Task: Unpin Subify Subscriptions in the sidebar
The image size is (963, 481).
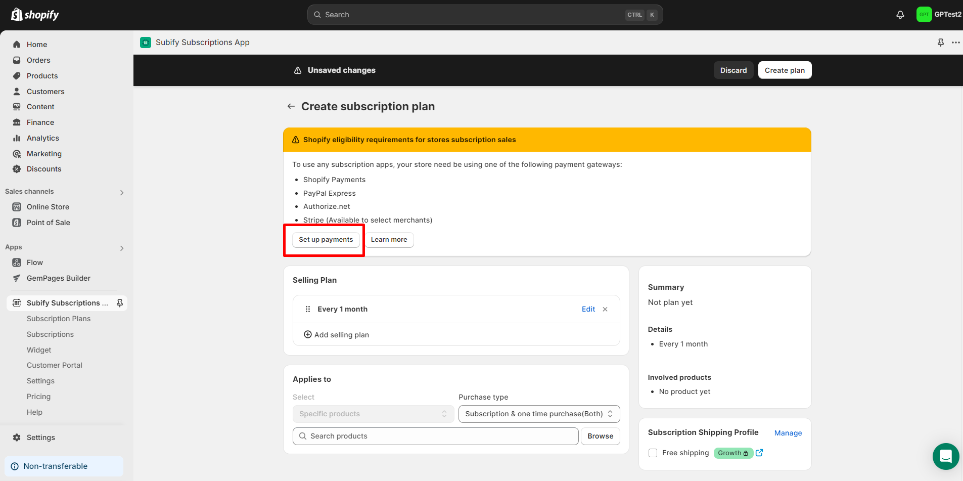Action: [x=120, y=302]
